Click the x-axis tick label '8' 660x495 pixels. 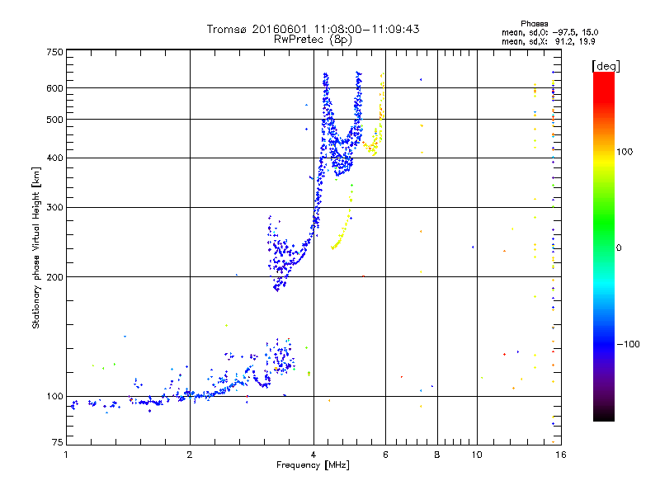[x=437, y=455]
